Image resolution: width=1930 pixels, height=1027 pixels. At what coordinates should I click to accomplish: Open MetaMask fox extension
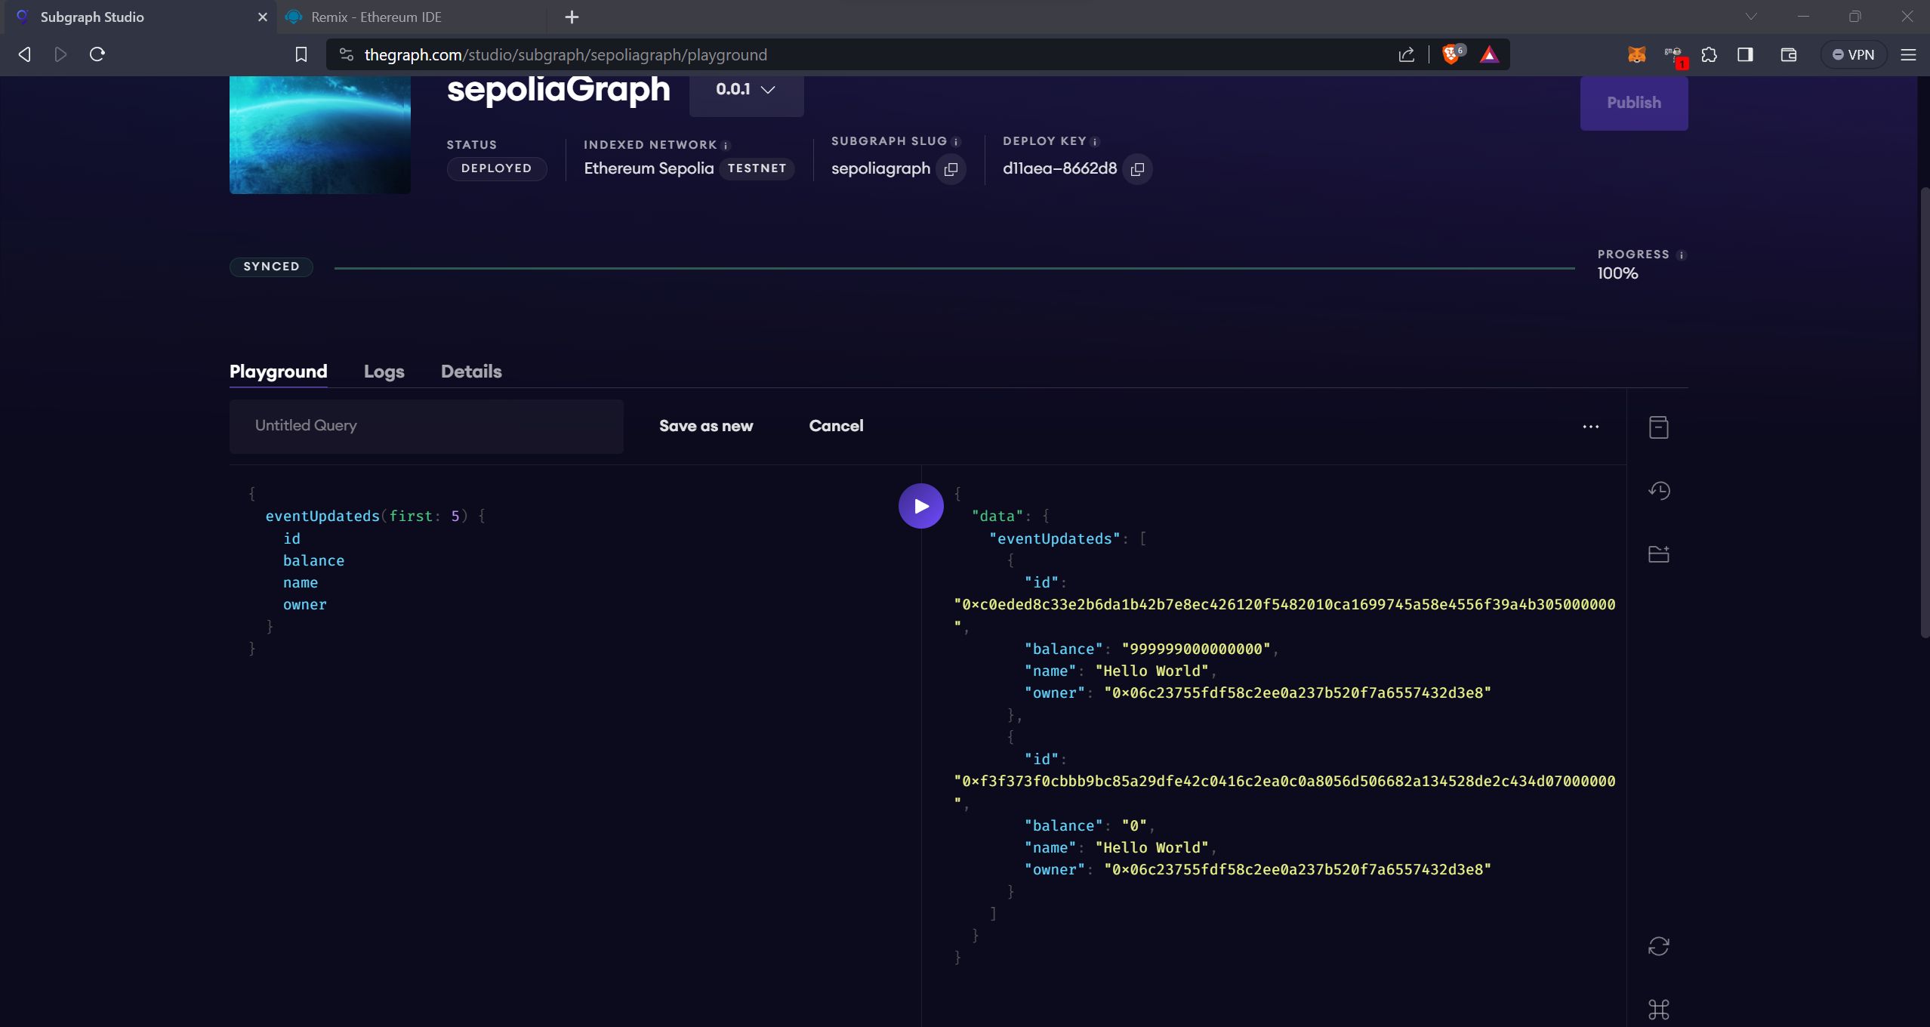pyautogui.click(x=1636, y=54)
